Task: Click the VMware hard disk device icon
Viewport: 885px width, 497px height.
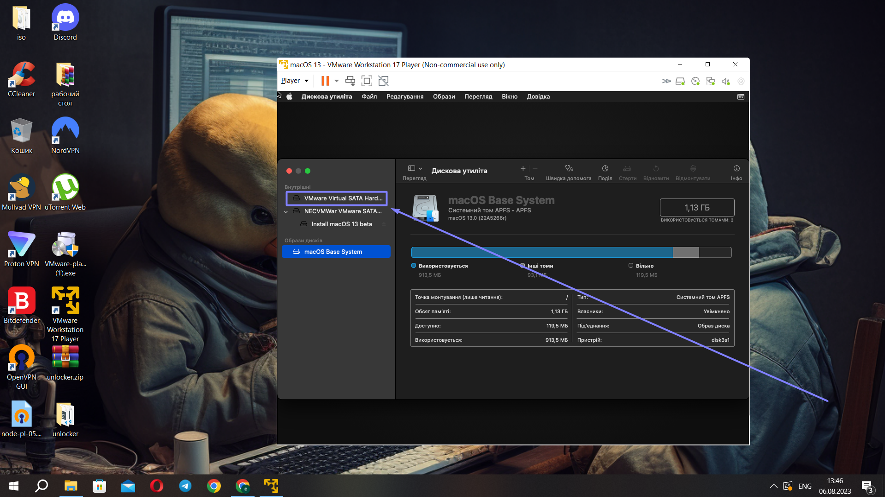Action: point(680,81)
